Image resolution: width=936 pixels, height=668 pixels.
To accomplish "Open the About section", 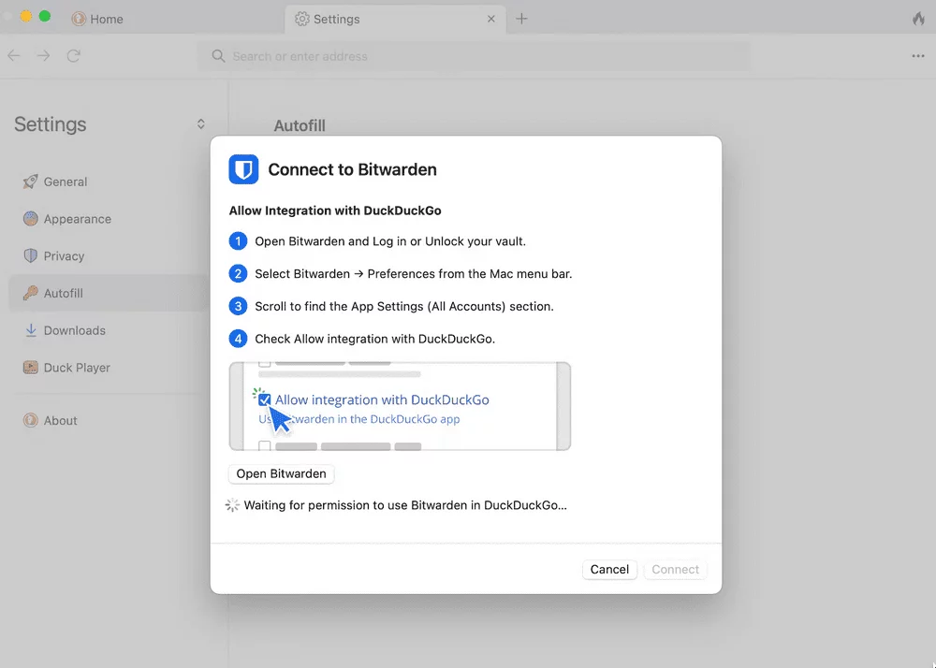I will 108,420.
